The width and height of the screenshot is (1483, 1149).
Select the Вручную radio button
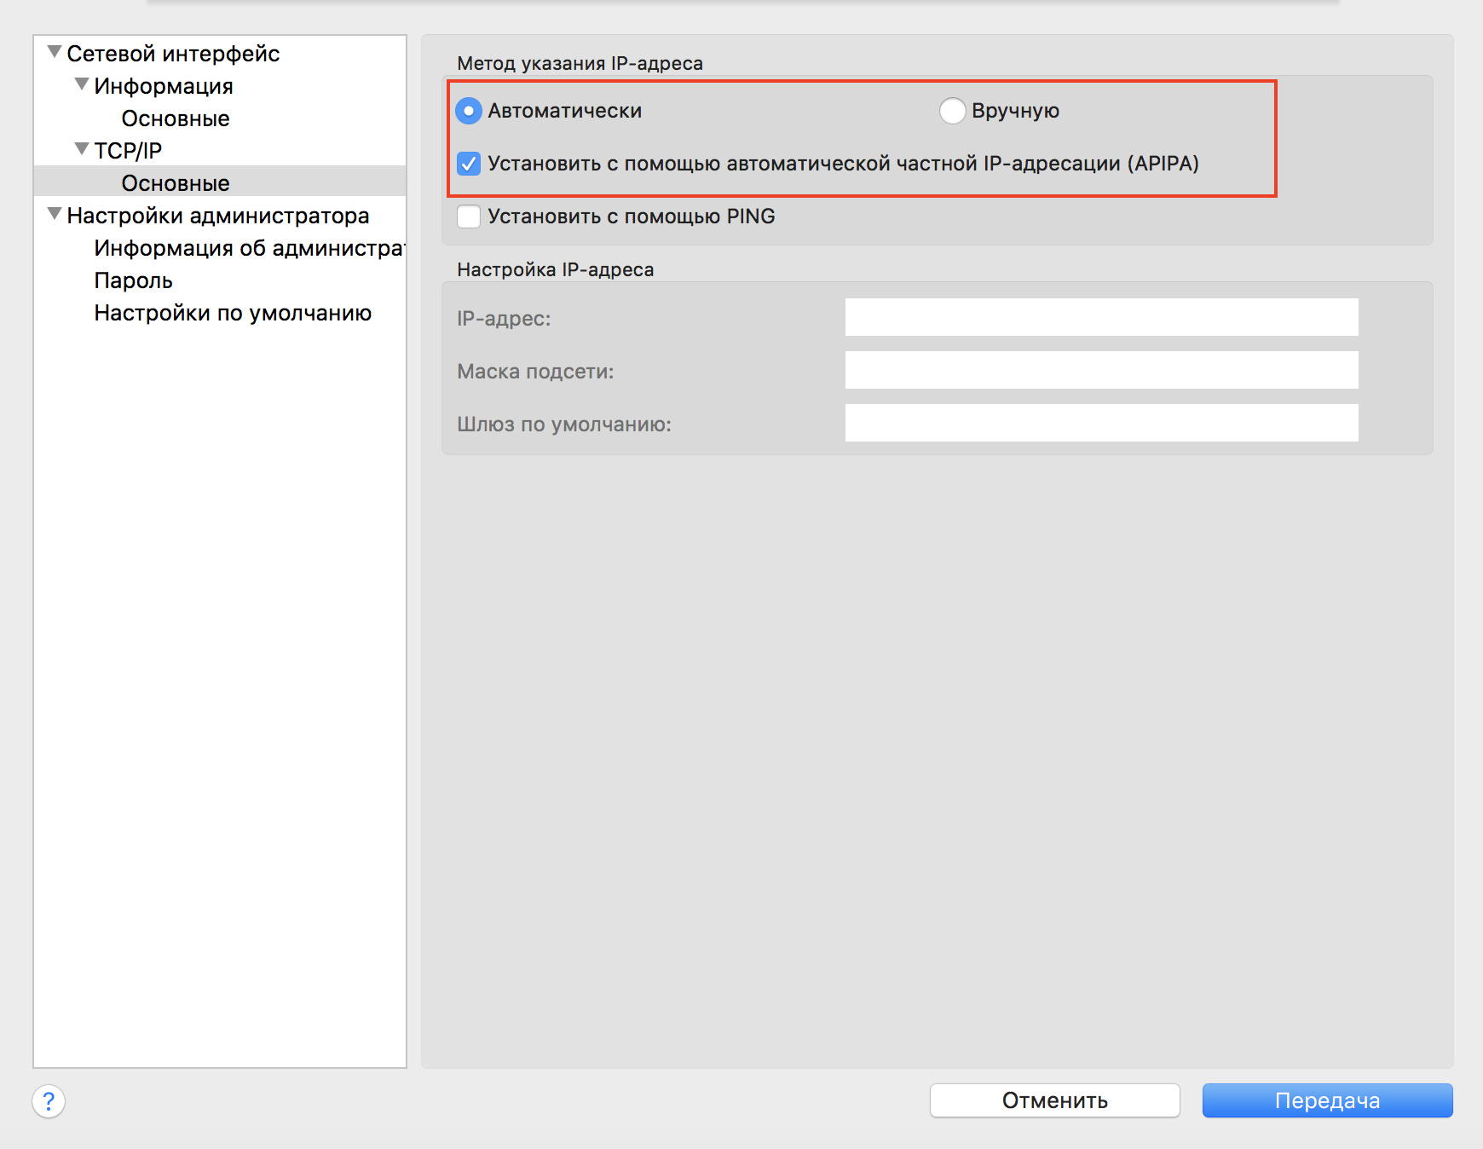click(952, 111)
